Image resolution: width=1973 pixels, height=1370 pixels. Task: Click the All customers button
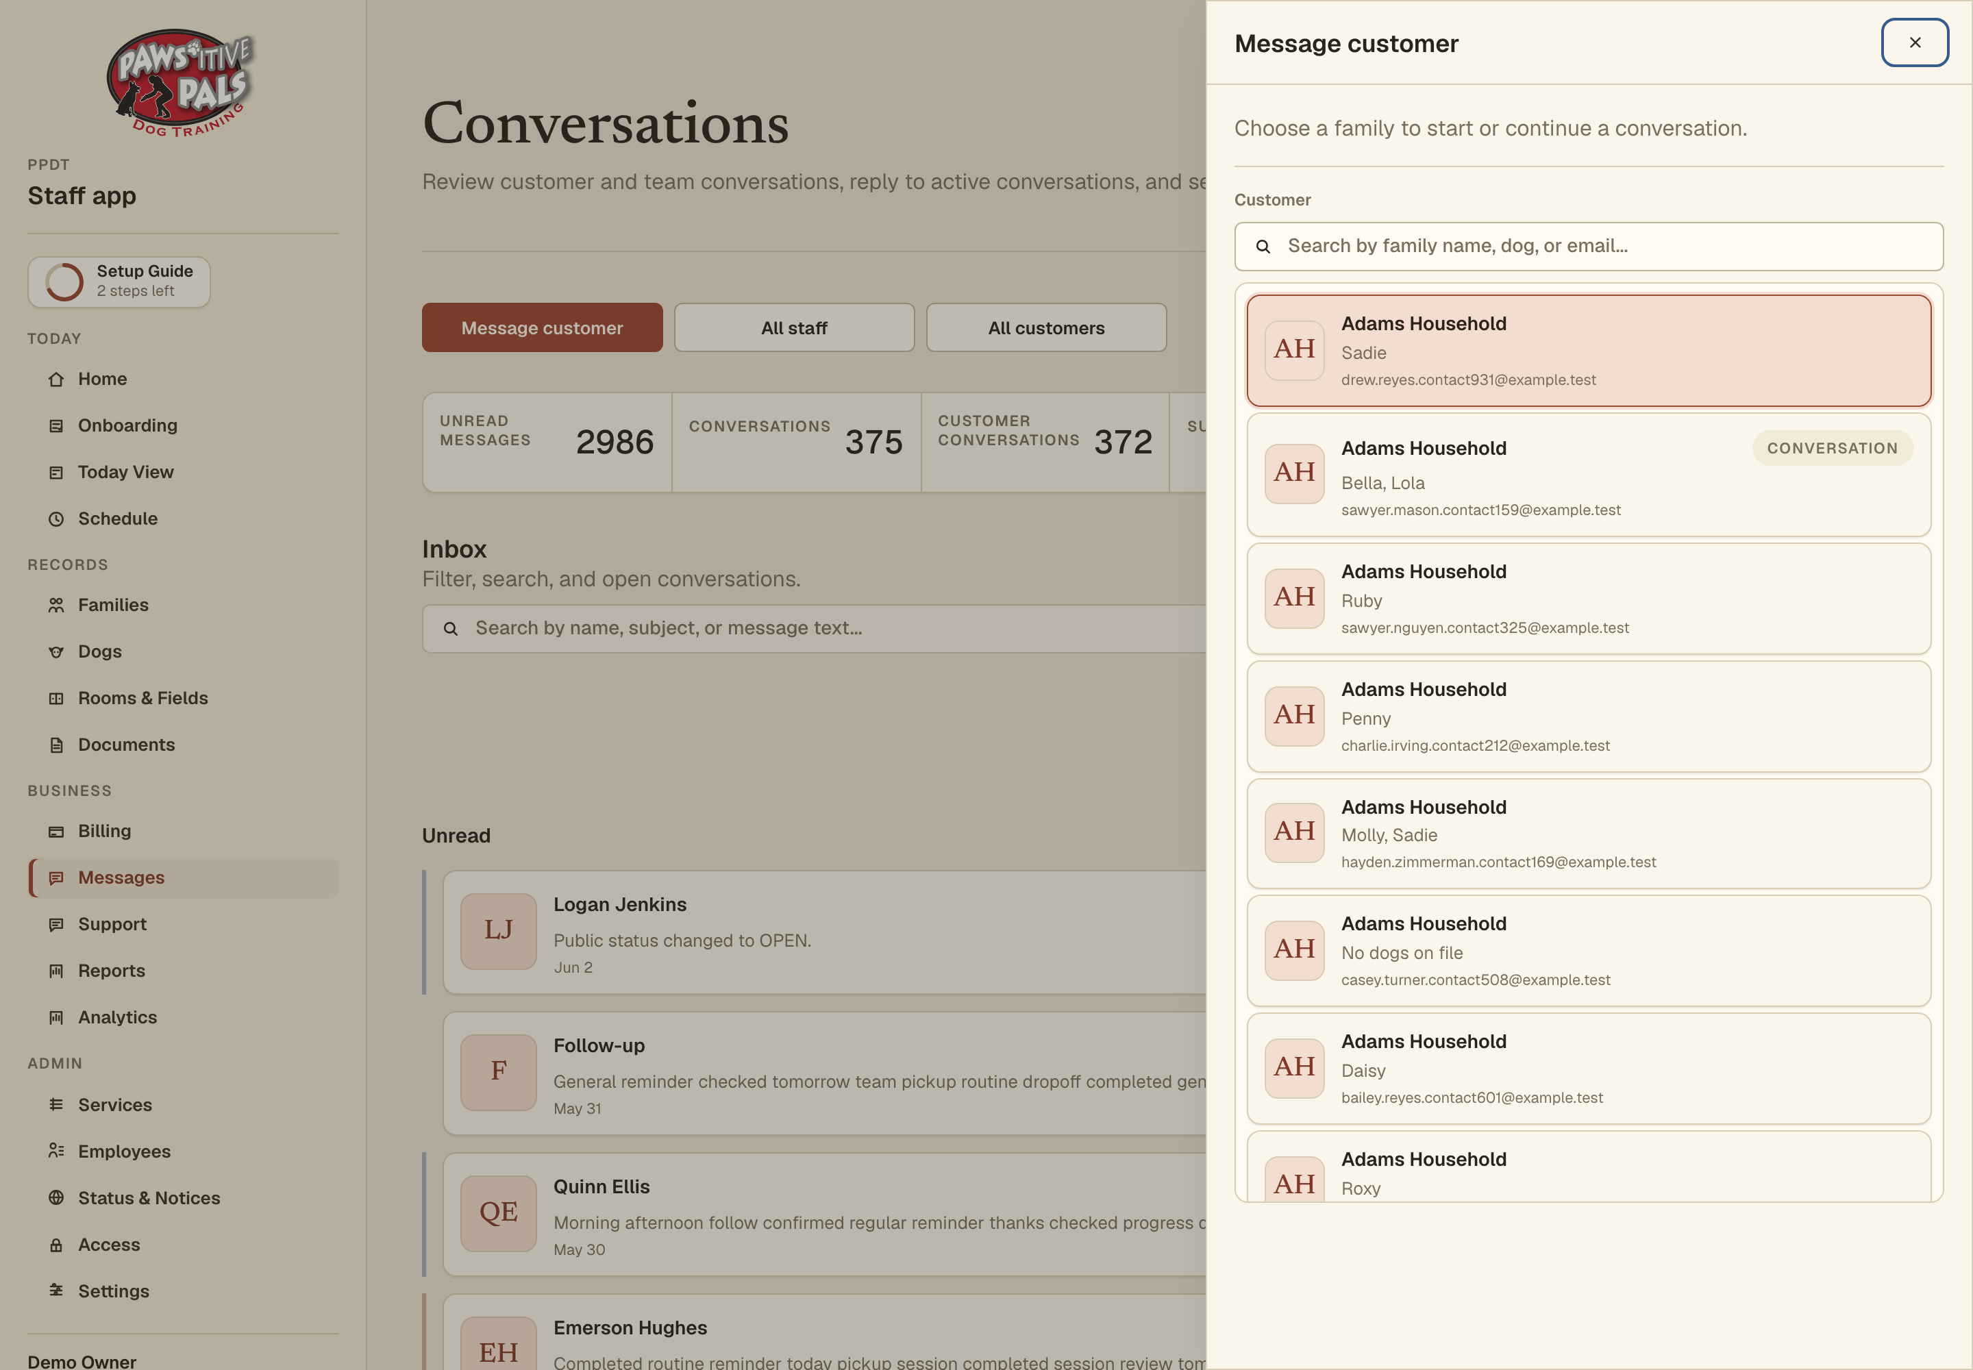(x=1045, y=328)
